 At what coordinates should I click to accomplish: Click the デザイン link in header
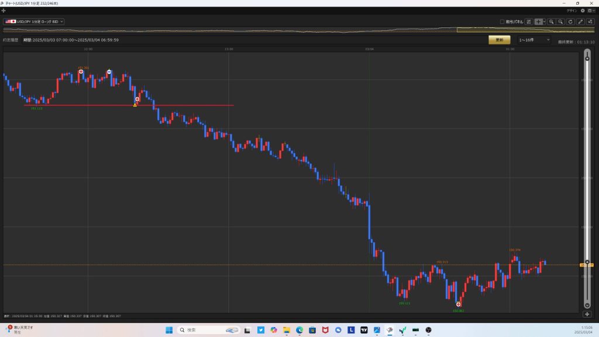coord(572,11)
